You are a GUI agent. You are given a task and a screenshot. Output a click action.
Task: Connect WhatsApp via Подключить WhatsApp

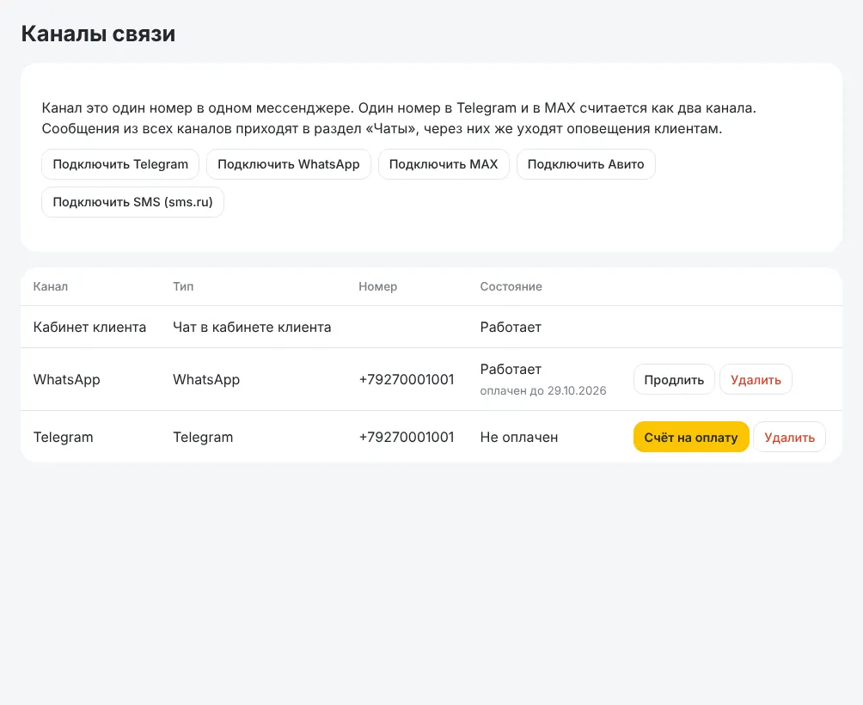pos(289,164)
